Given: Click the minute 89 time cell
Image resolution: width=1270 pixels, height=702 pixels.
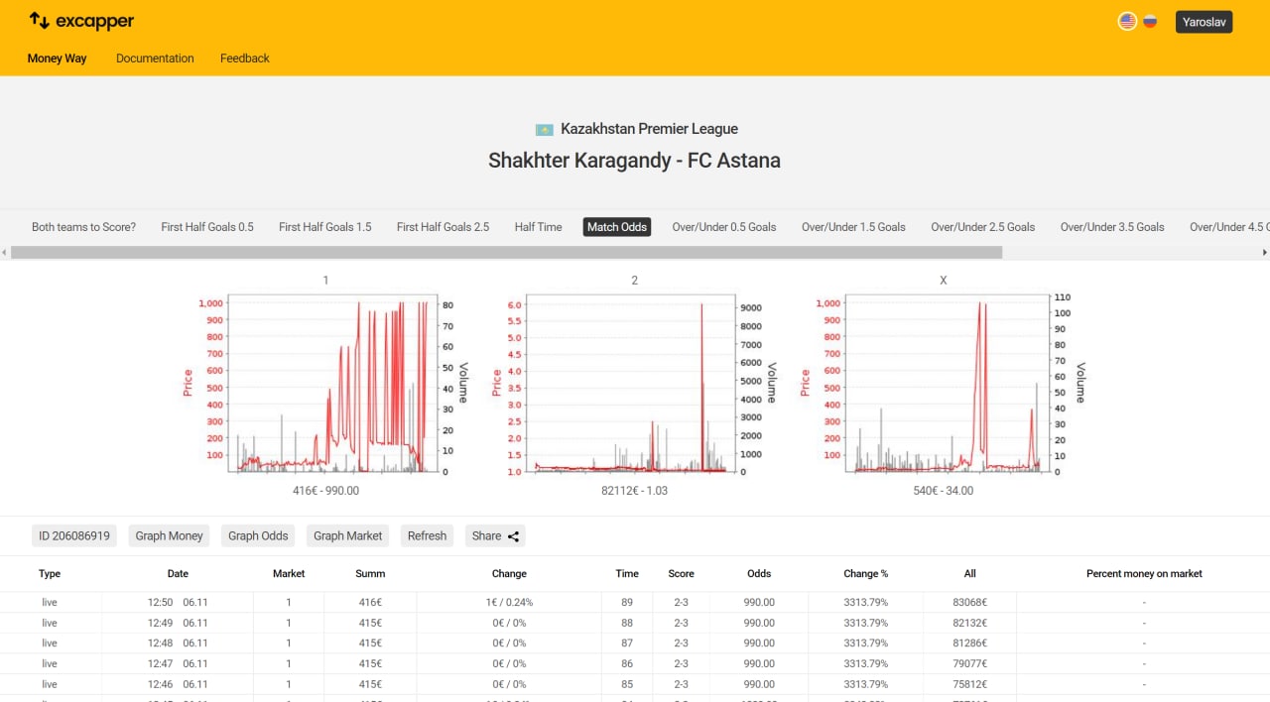Looking at the screenshot, I should [x=627, y=603].
